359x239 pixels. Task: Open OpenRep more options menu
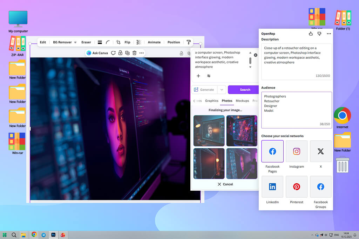[x=329, y=34]
